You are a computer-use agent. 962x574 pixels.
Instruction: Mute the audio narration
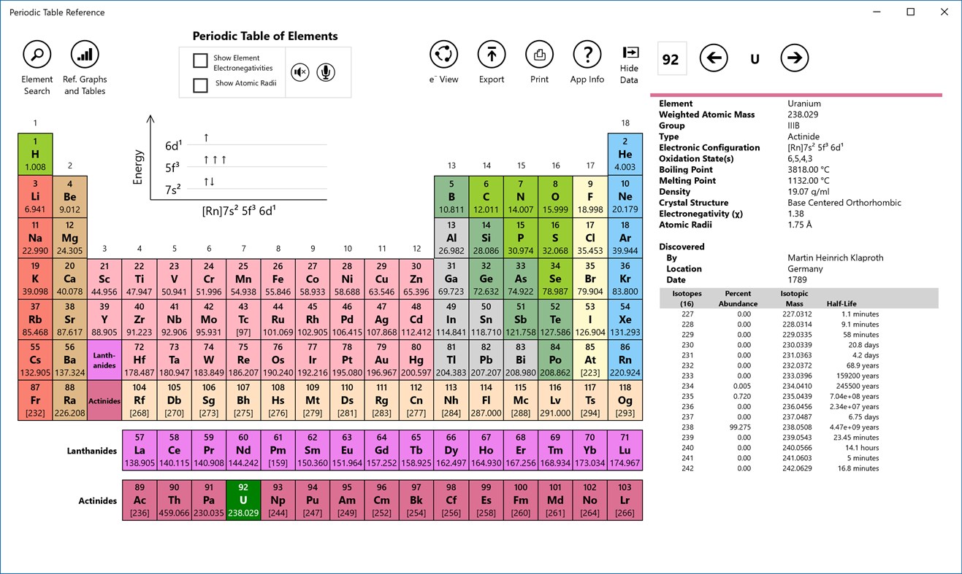point(299,72)
